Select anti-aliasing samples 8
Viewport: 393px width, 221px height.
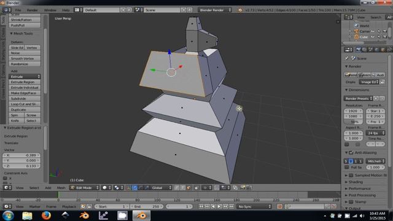[x=351, y=161]
